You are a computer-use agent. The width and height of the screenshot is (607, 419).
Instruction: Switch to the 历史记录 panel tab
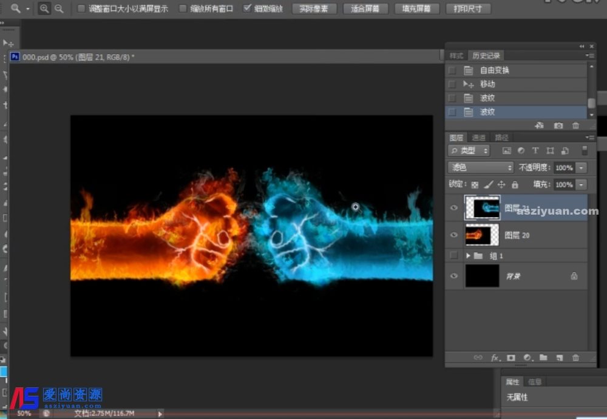pos(486,56)
